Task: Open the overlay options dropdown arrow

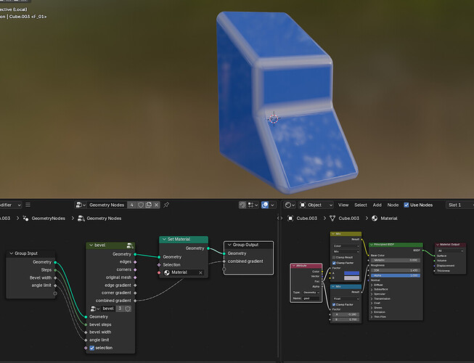Action: [x=272, y=205]
